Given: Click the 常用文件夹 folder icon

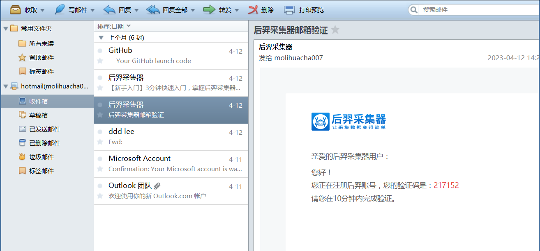Looking at the screenshot, I should [14, 28].
